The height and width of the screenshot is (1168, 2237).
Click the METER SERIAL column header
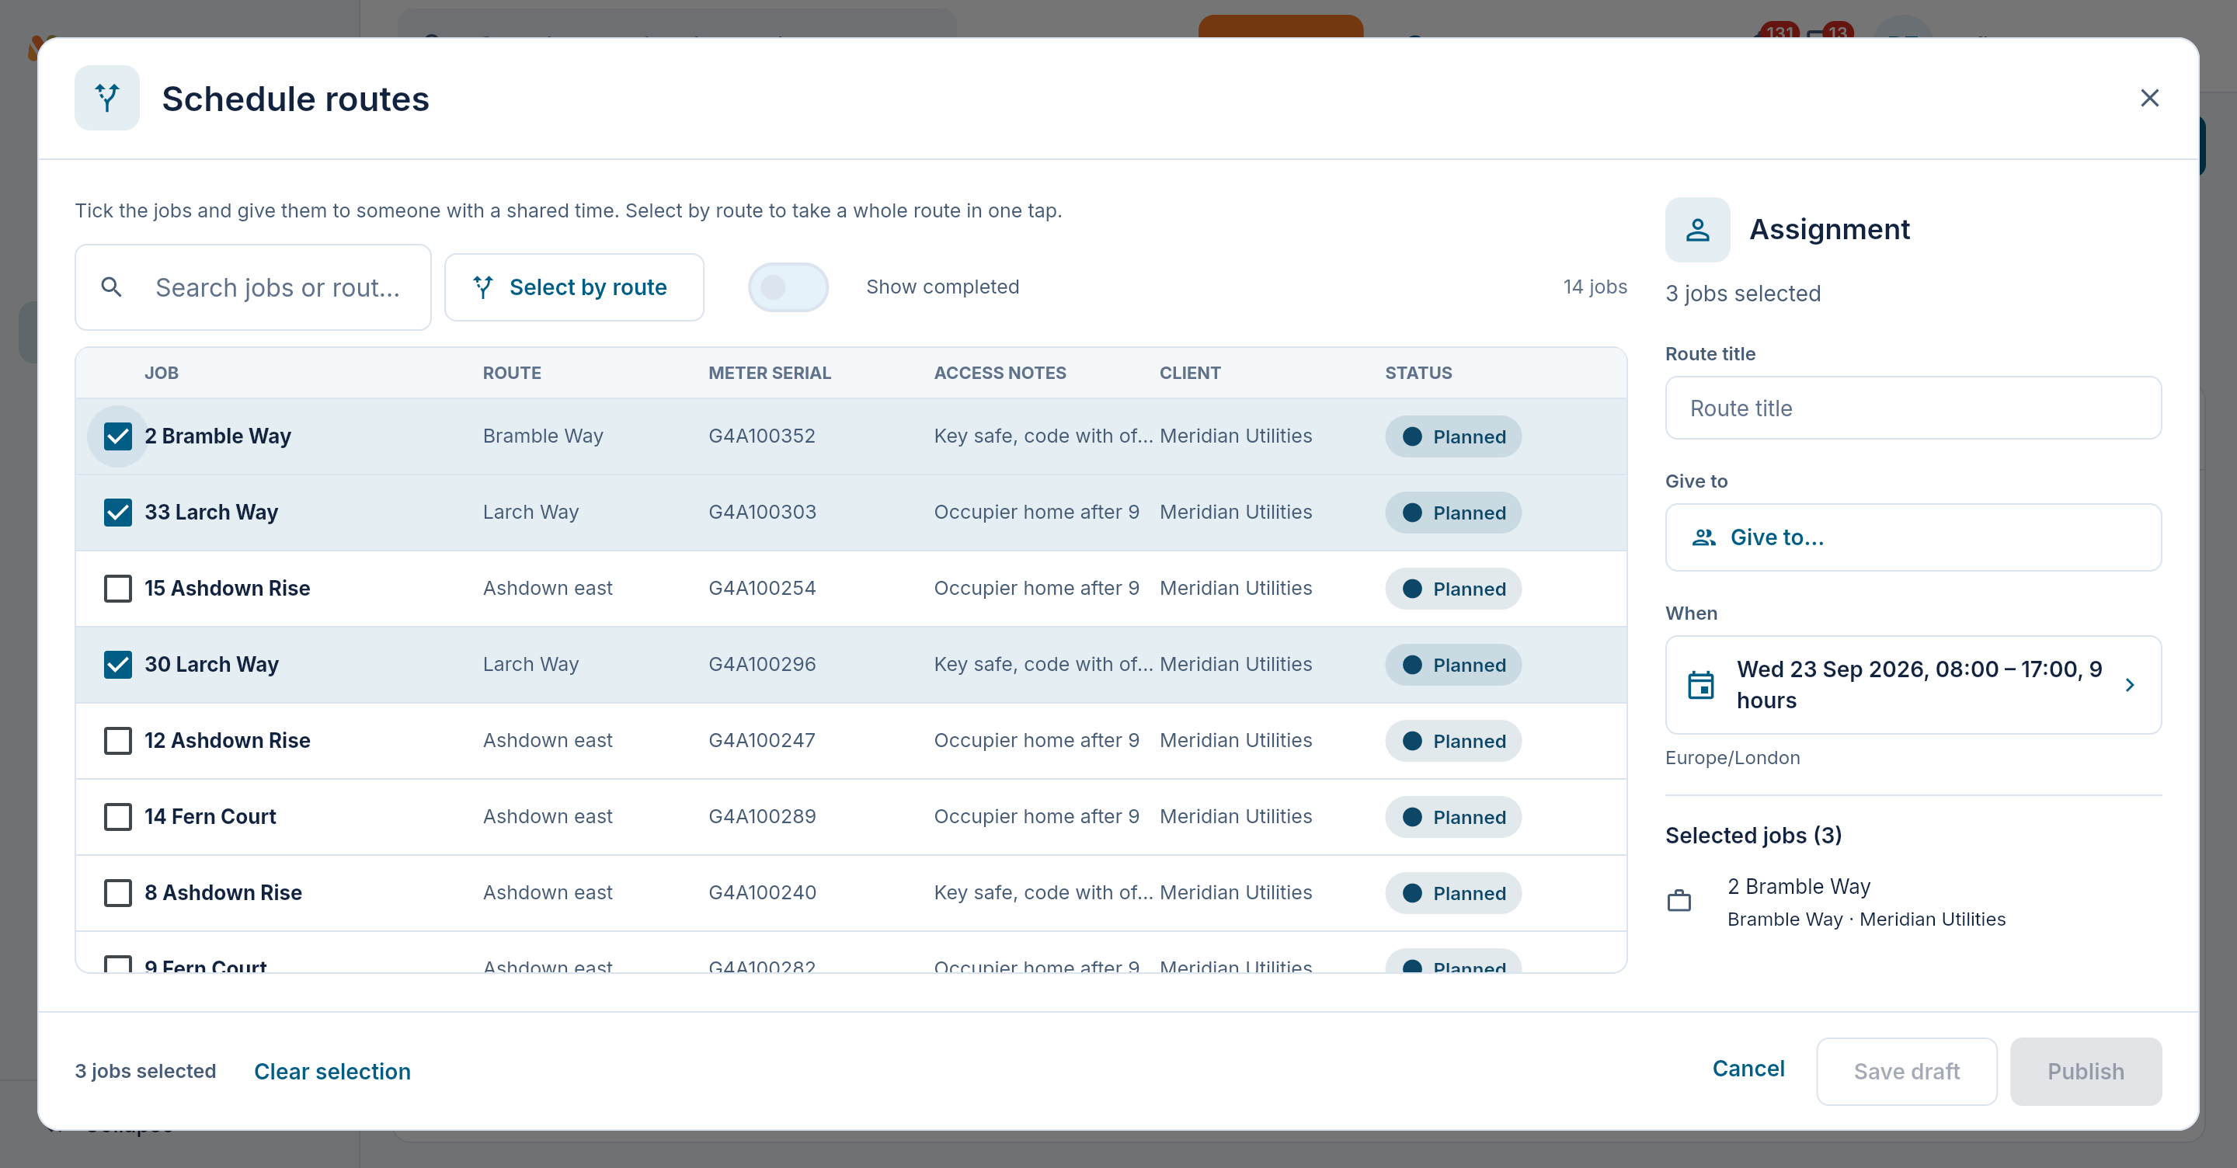pyautogui.click(x=770, y=374)
